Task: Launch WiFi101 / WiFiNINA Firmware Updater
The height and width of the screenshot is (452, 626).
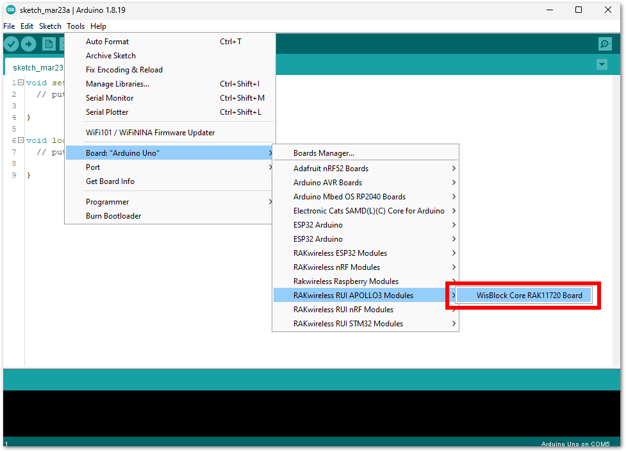Action: tap(170, 133)
